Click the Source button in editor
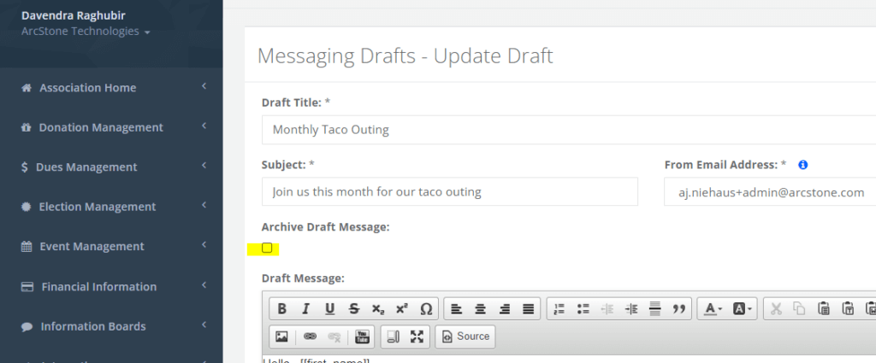The width and height of the screenshot is (876, 363). (x=465, y=337)
